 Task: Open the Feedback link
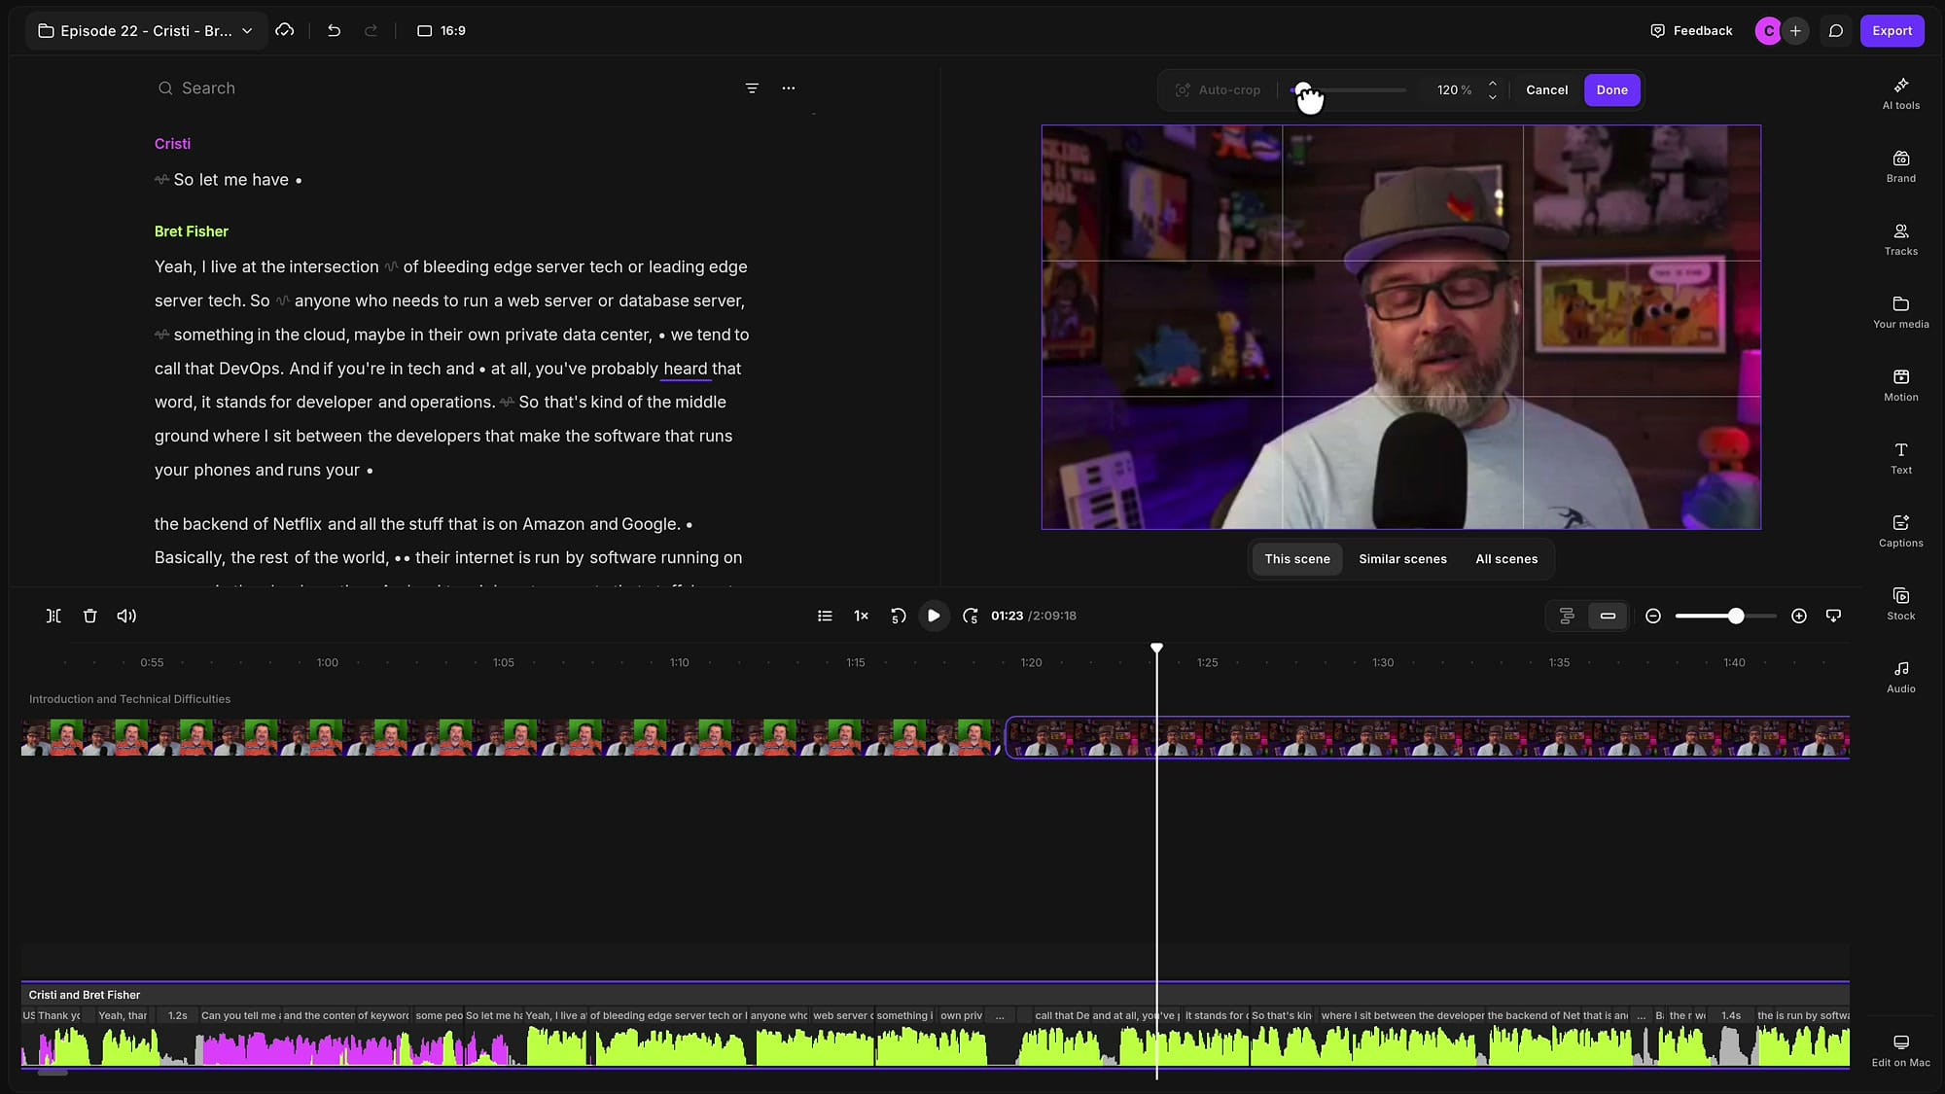click(x=1691, y=30)
